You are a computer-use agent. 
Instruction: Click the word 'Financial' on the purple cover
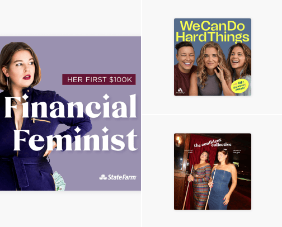click(70, 106)
